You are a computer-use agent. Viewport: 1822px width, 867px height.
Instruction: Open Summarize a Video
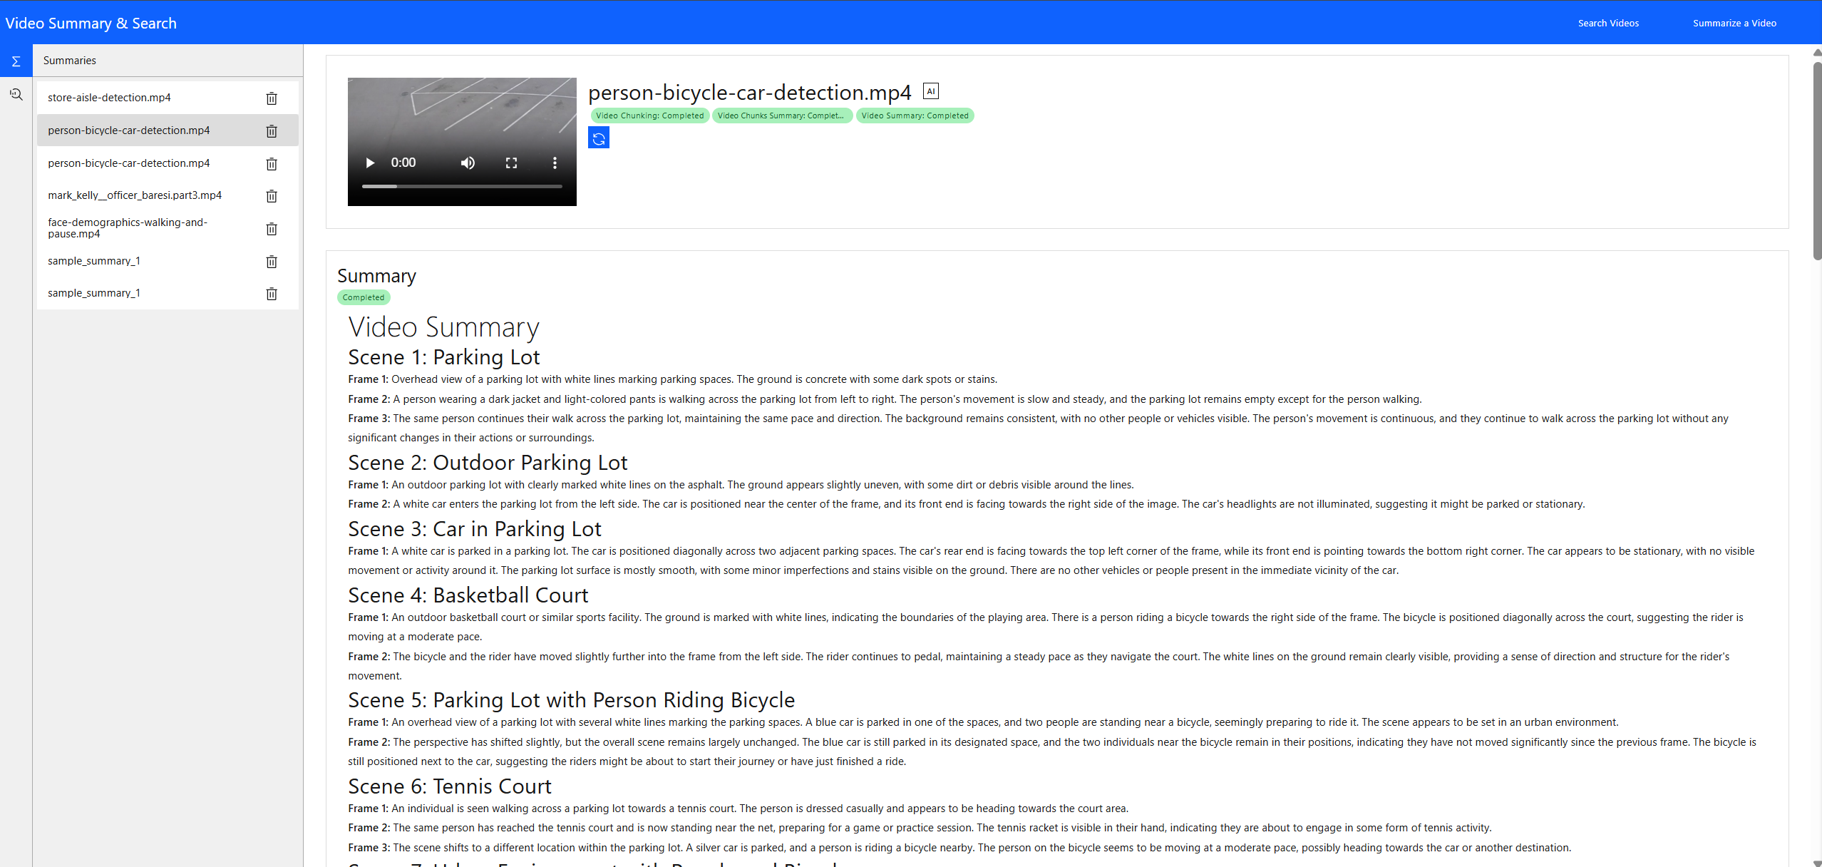pyautogui.click(x=1734, y=22)
